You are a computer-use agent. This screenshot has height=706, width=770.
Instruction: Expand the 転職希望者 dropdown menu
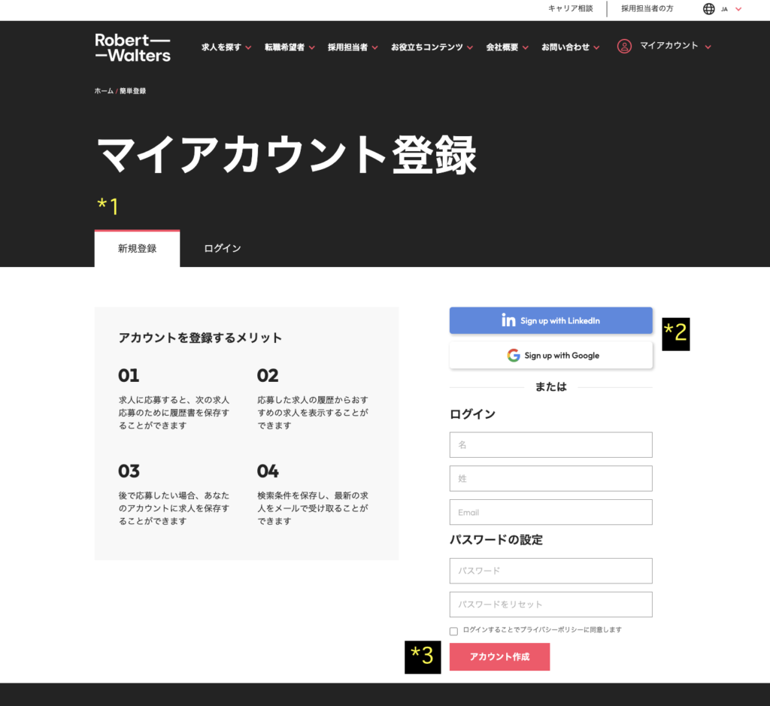point(290,47)
